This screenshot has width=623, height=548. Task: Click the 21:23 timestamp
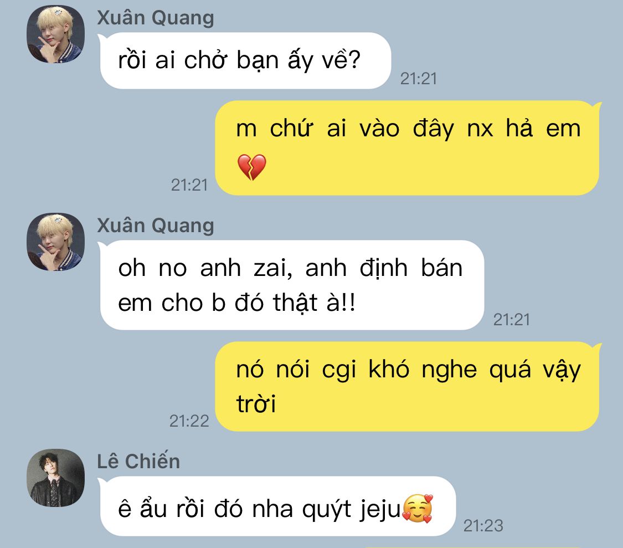pos(483,526)
